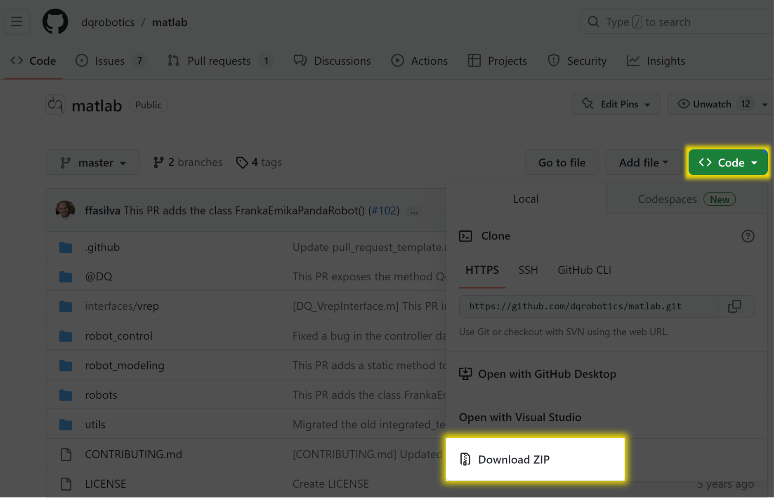
Task: Click the Go to file button
Action: point(562,162)
